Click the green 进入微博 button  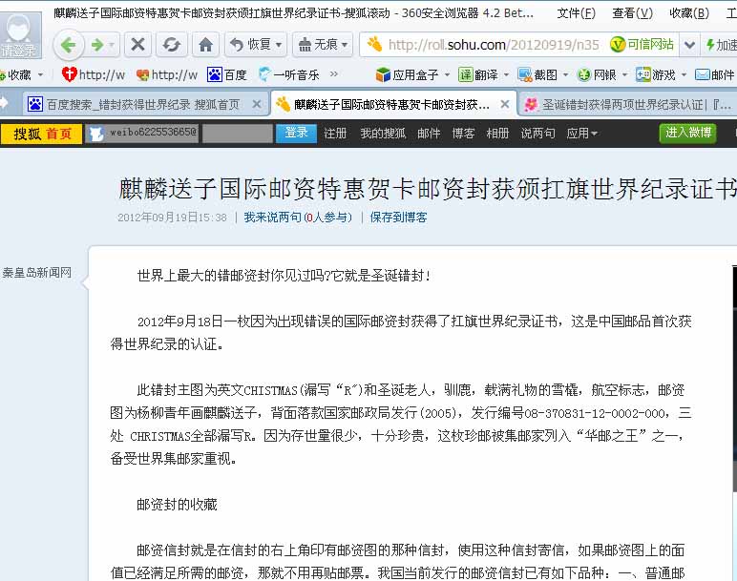coord(687,134)
